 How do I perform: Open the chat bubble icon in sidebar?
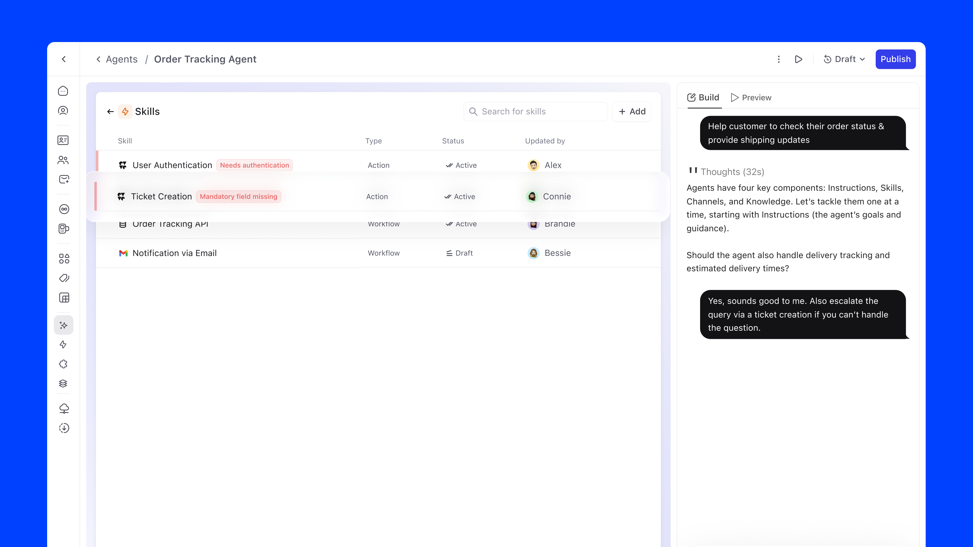[x=63, y=91]
